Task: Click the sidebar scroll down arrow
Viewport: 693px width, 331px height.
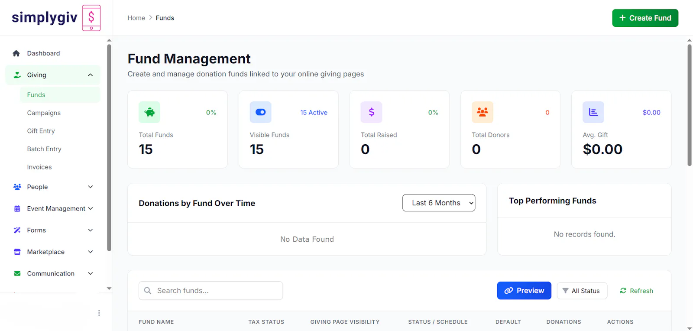Action: pos(109,289)
